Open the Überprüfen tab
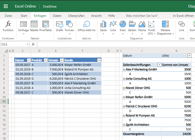 (x=76, y=16)
